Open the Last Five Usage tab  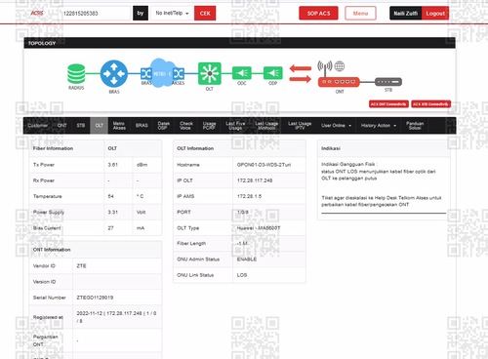235,126
